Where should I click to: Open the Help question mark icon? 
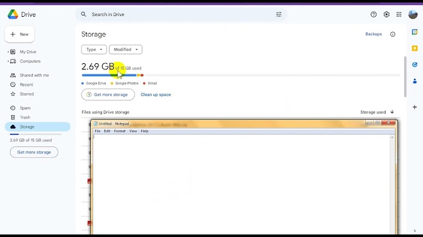373,14
